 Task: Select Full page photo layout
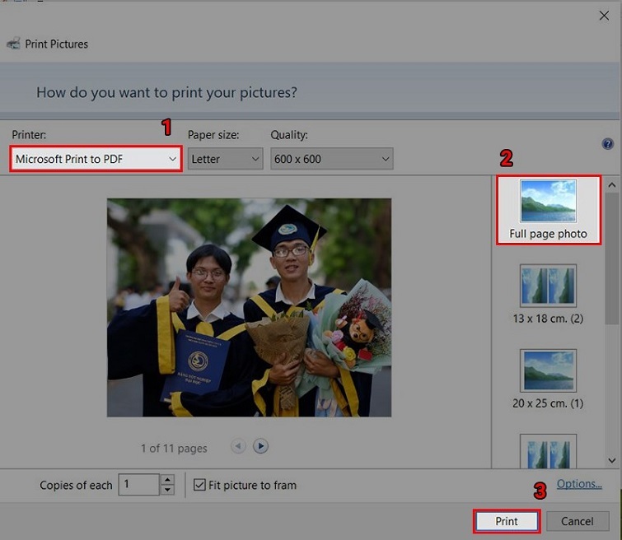click(548, 209)
